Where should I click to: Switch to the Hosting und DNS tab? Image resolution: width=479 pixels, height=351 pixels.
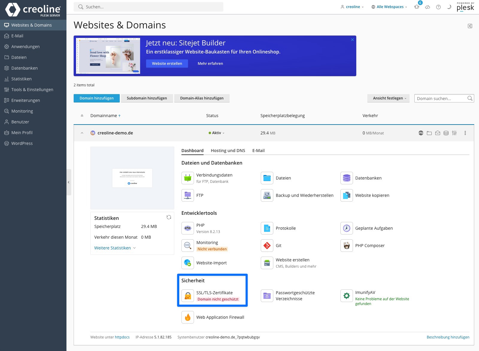[x=228, y=151]
